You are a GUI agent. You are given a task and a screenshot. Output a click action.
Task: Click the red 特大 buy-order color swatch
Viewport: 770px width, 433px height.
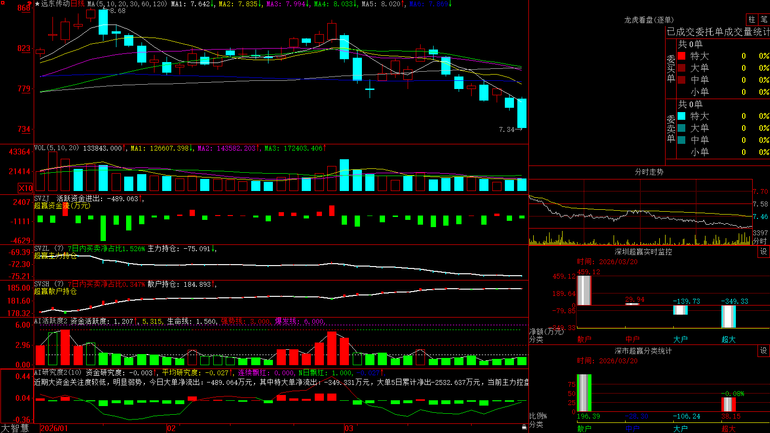[681, 56]
